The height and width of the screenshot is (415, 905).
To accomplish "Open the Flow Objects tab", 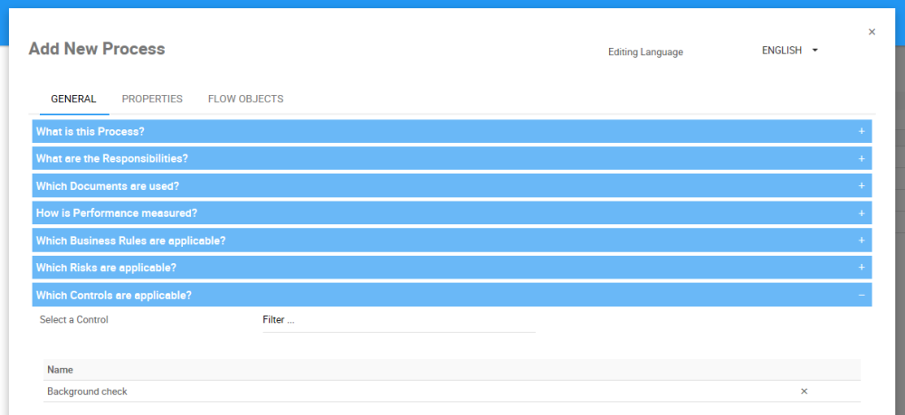I will [x=245, y=99].
